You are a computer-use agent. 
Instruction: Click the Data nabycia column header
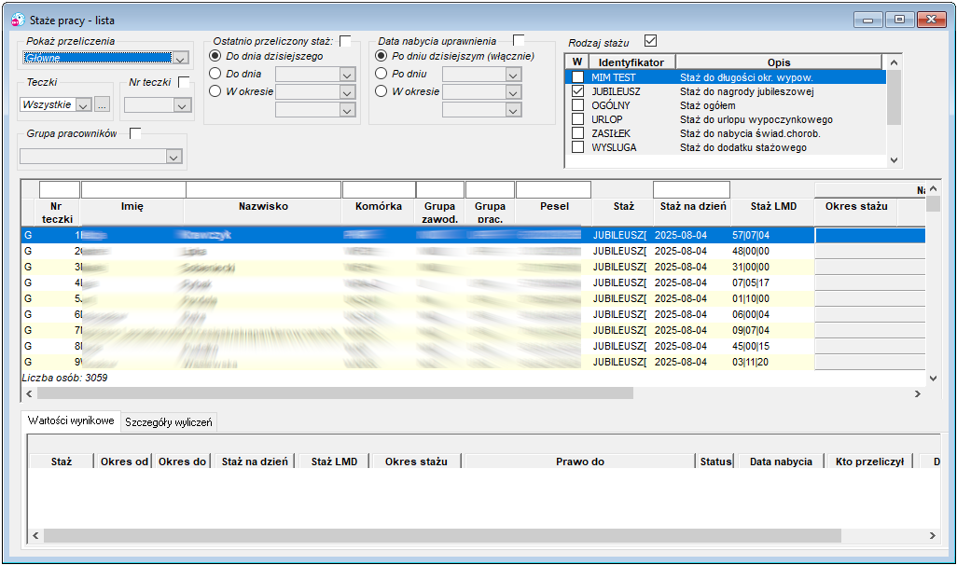781,462
